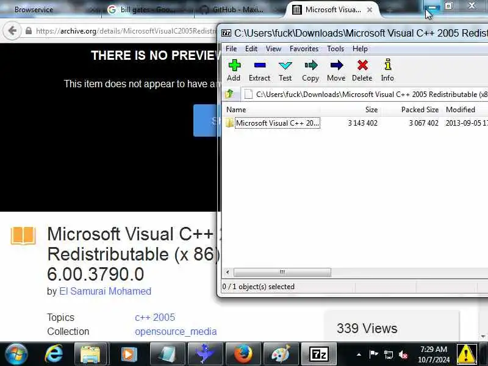Open the Edit menu in 7-Zip
Screen dimensions: 488x366
coord(251,49)
